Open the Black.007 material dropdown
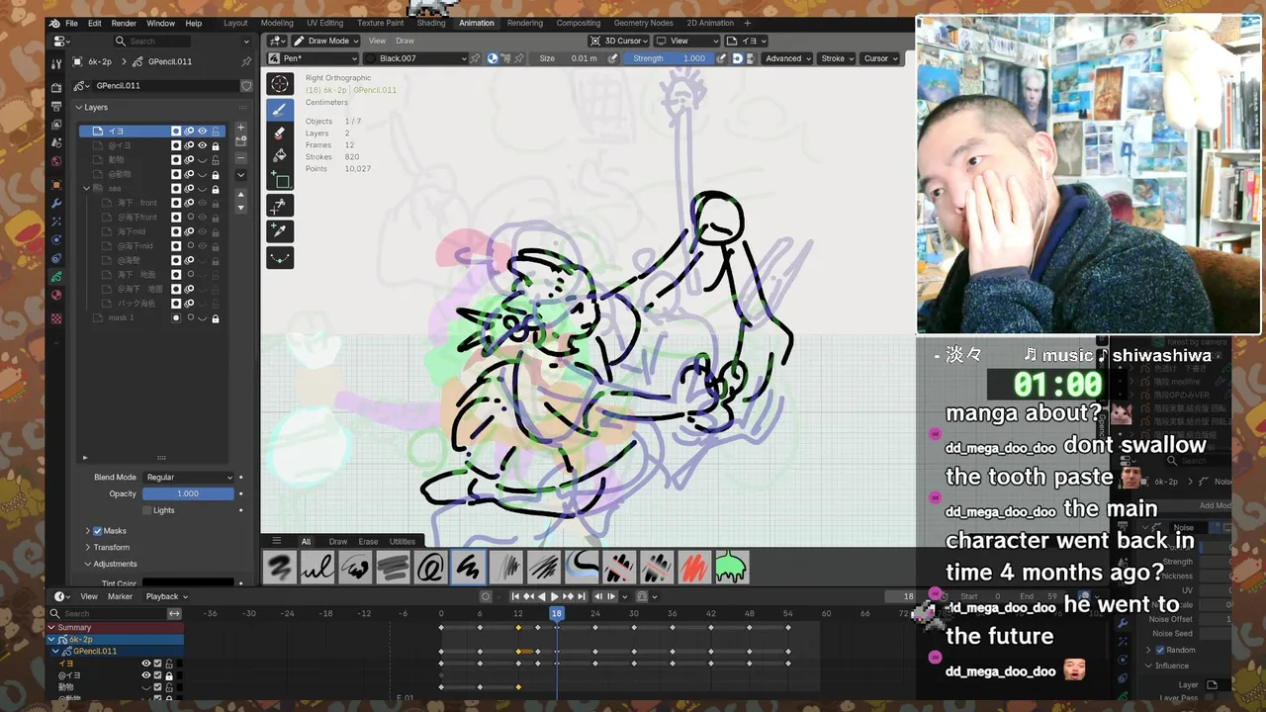Viewport: 1266px width, 712px height. pyautogui.click(x=415, y=58)
